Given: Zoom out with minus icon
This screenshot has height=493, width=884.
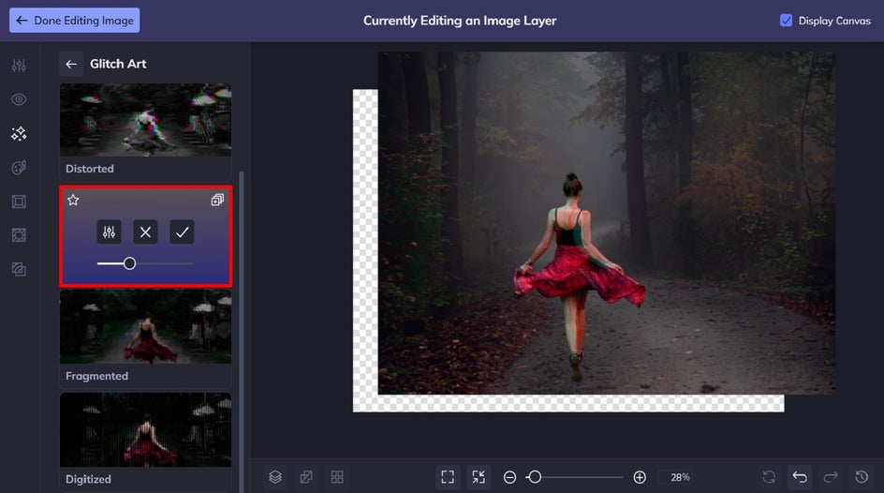Looking at the screenshot, I should point(509,477).
